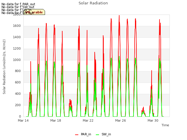Click the 200 y-axis tick label

click(x=18, y=105)
